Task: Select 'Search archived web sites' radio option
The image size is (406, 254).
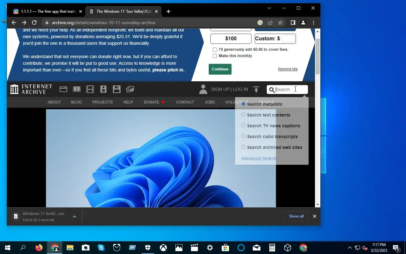Action: tap(243, 147)
